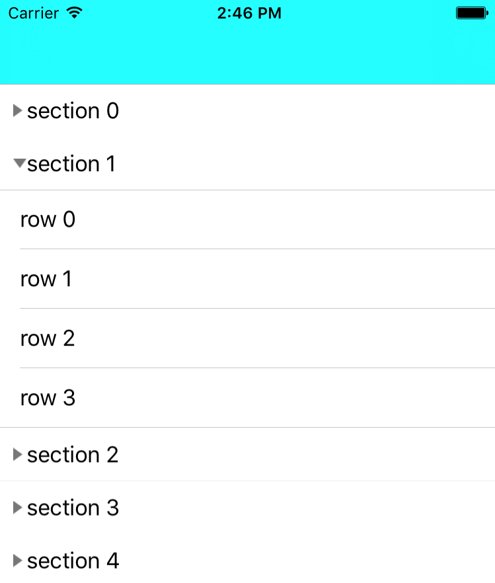Click the triangle beside section 3
This screenshot has height=583, width=495.
18,508
